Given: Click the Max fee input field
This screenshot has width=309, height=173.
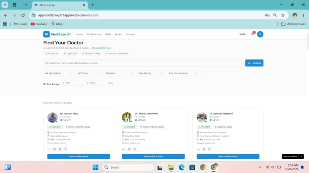Looking at the screenshot, I should pyautogui.click(x=94, y=83).
